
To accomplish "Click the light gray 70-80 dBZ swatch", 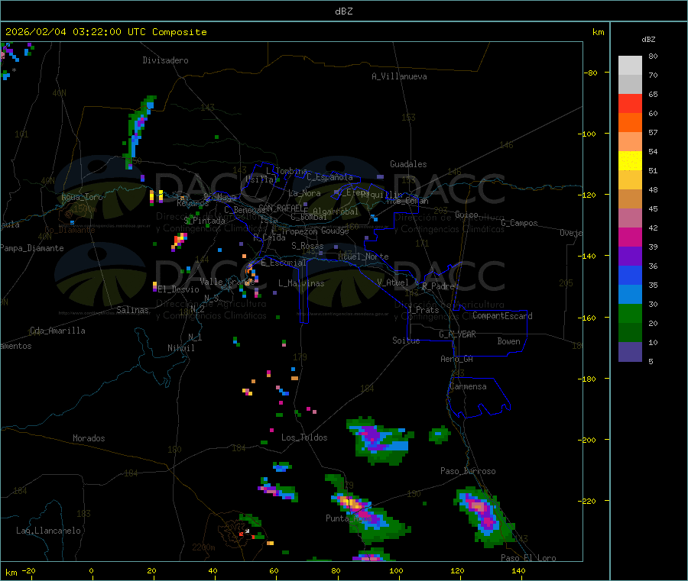I will (x=630, y=66).
